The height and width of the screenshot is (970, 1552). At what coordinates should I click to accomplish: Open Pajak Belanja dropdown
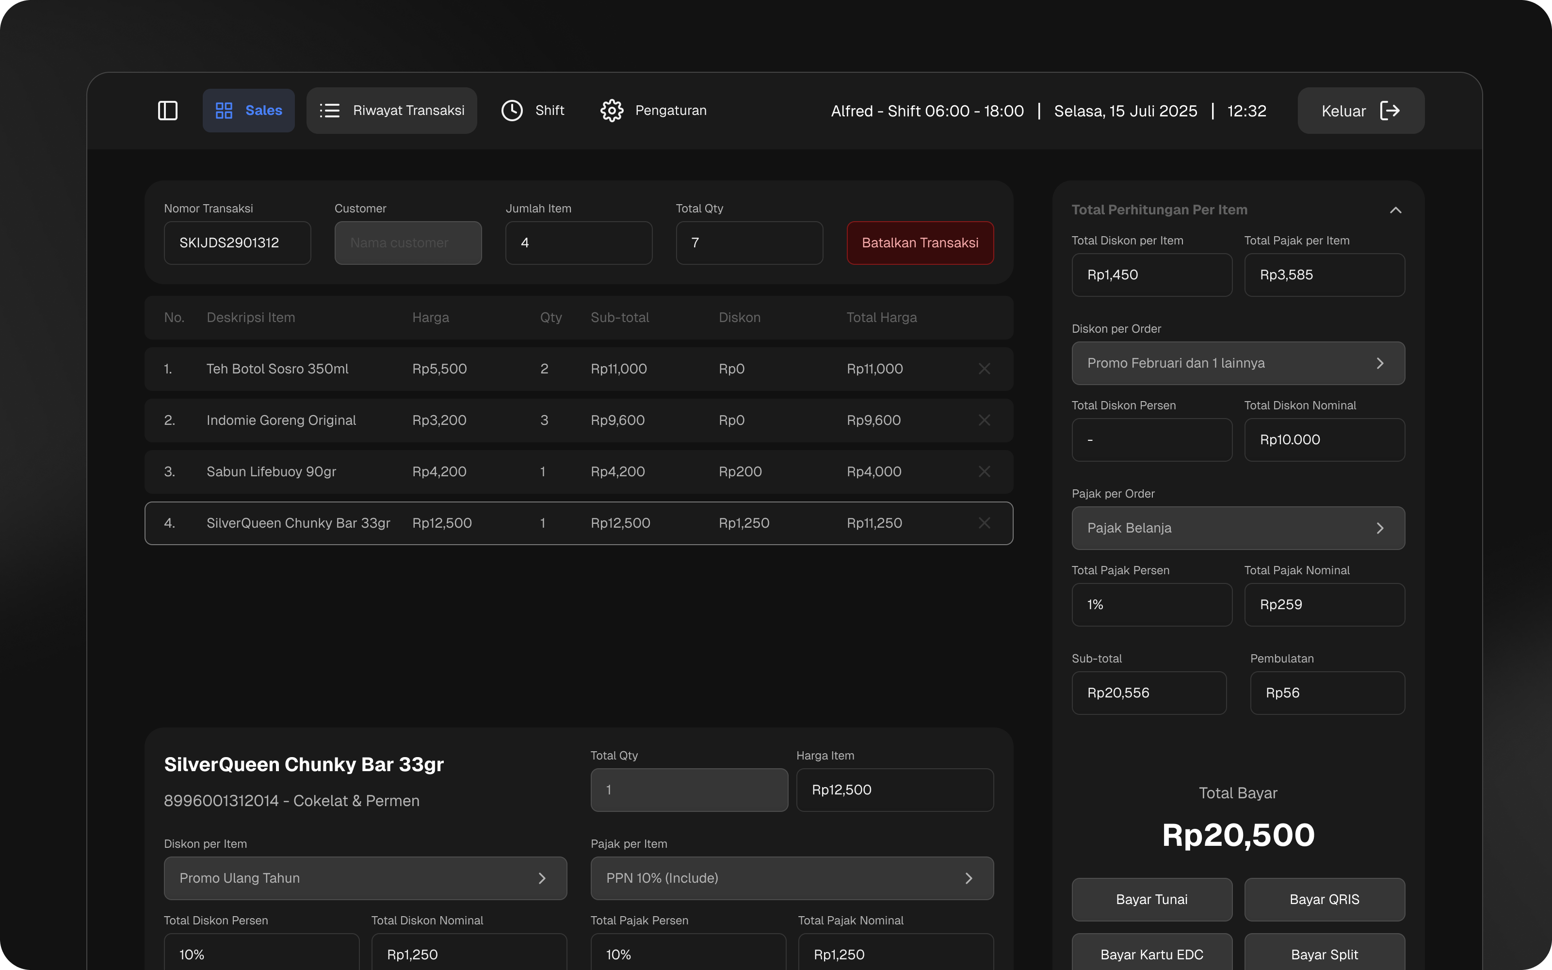tap(1238, 528)
